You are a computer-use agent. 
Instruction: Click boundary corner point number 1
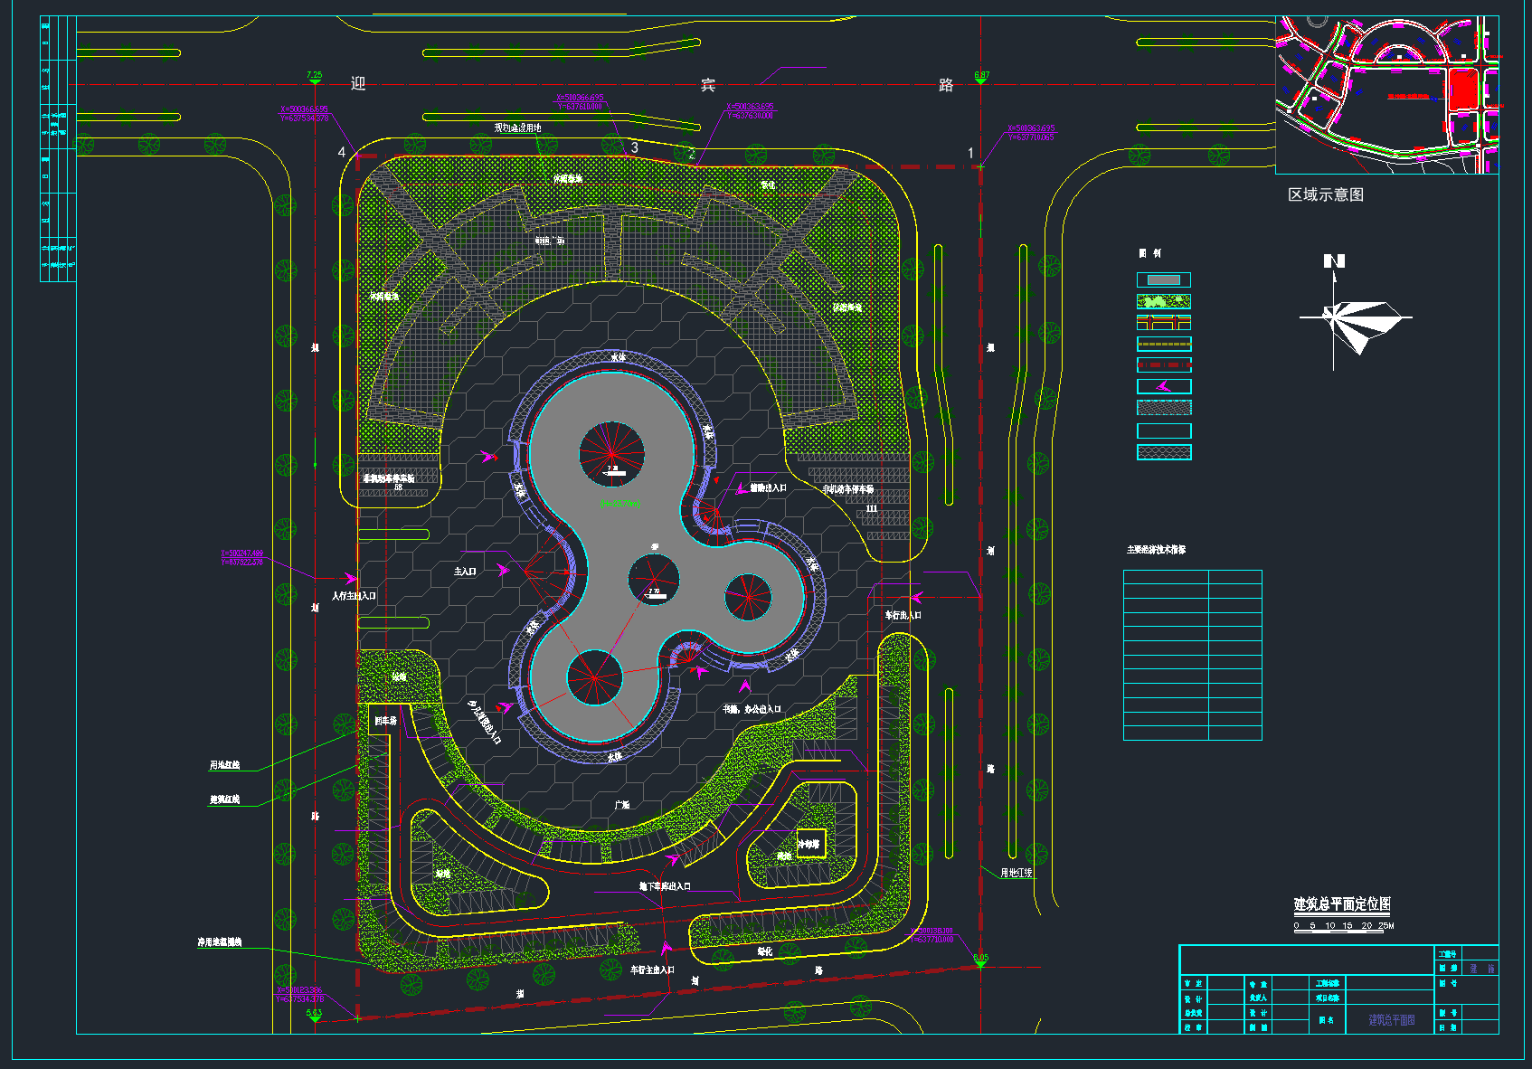point(970,153)
